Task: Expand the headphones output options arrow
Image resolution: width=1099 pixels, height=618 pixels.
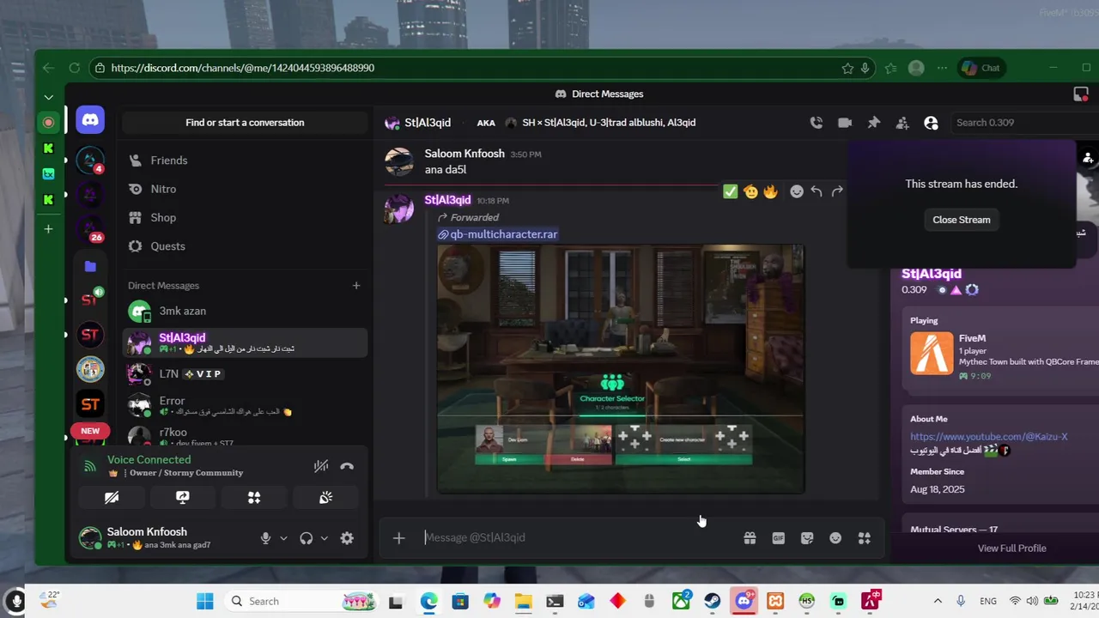Action: click(x=324, y=538)
